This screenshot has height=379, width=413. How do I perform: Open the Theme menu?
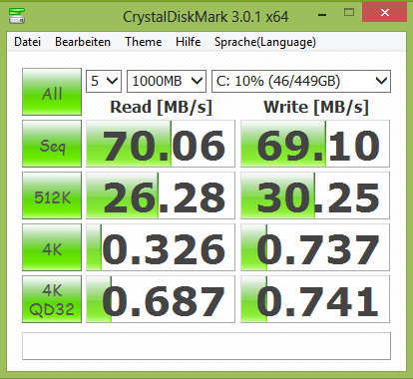point(144,42)
